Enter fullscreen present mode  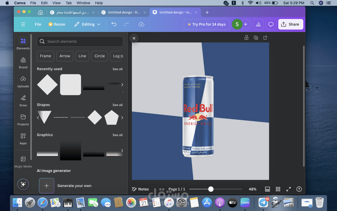pos(289,189)
